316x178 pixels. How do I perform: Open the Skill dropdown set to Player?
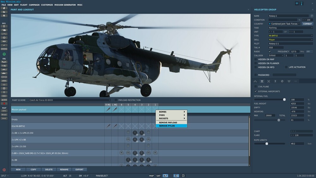(291, 40)
